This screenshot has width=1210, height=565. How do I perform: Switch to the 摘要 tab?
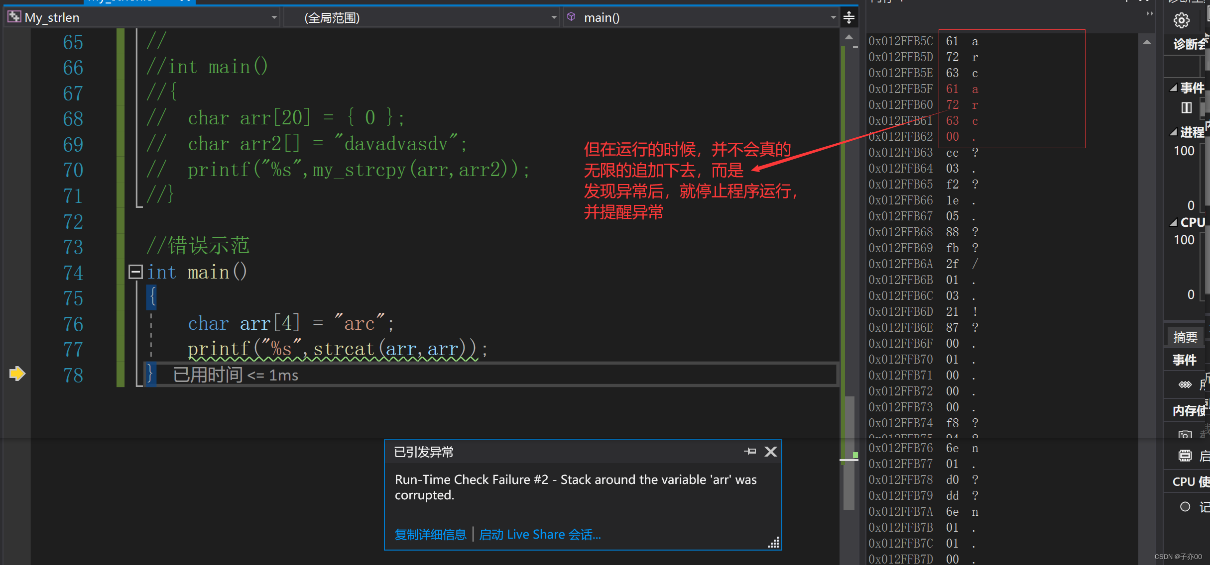pos(1185,337)
